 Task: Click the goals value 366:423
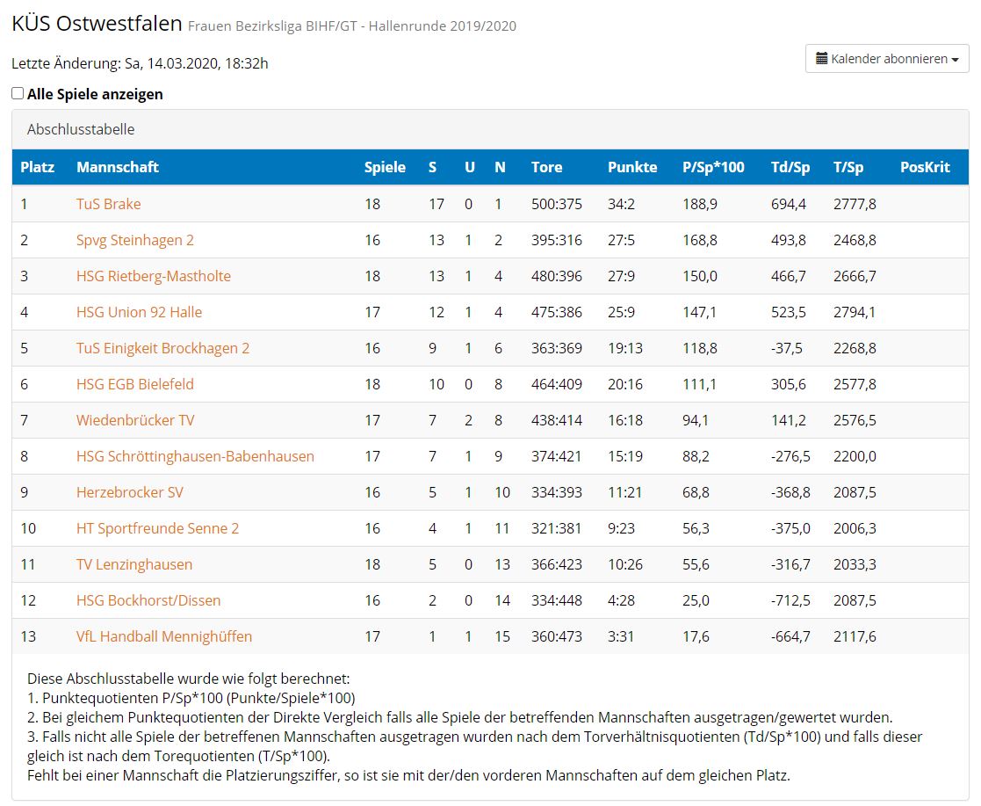[x=557, y=565]
